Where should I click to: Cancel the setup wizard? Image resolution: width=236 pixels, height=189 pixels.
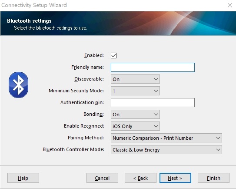click(102, 178)
